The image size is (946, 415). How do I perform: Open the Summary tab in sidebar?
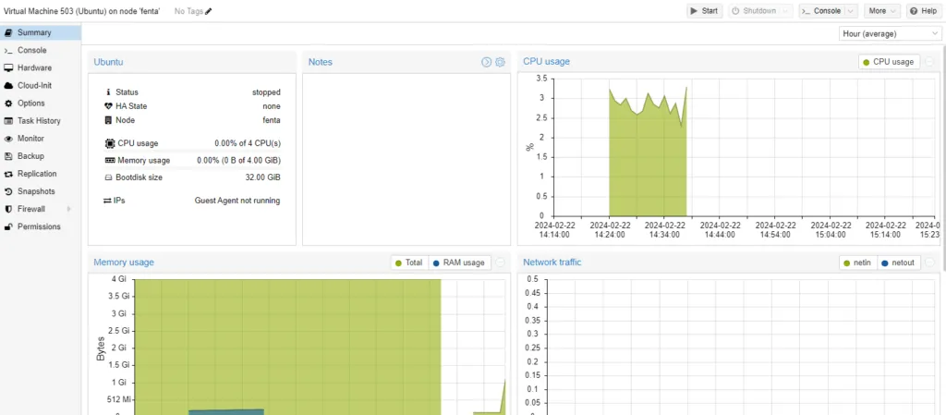click(x=41, y=32)
